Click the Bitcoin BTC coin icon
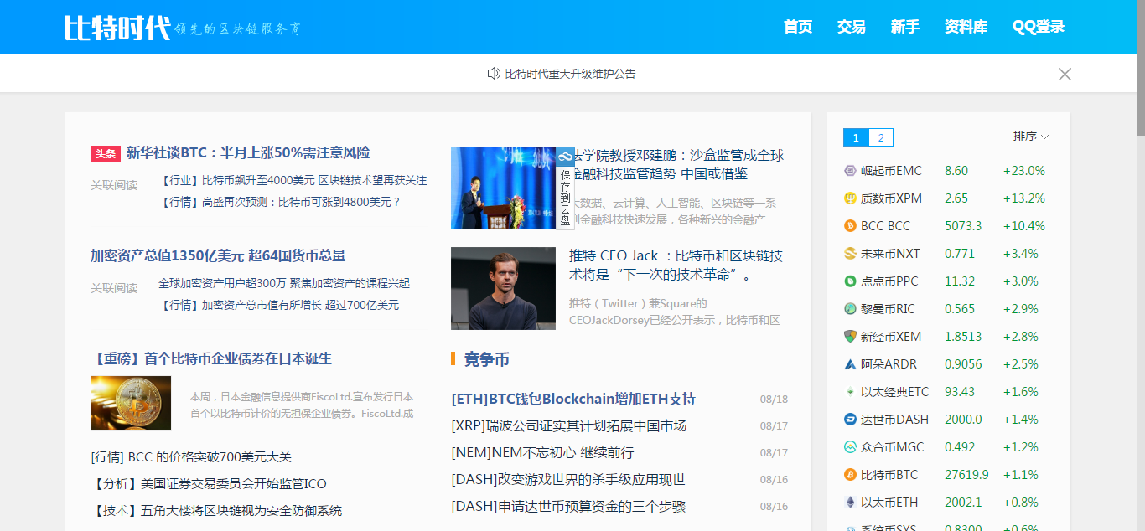The height and width of the screenshot is (531, 1145). point(850,475)
